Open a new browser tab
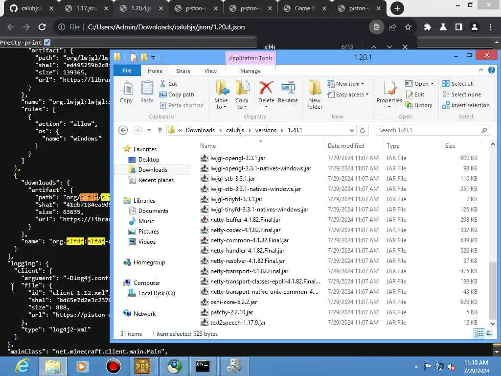 pos(397,8)
